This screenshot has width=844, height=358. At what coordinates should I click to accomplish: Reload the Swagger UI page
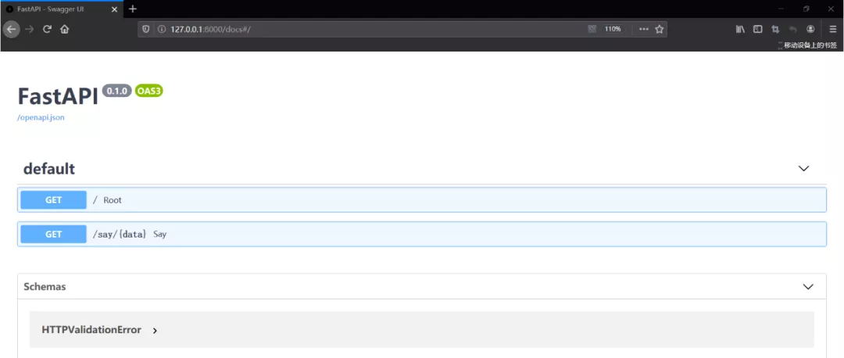point(47,29)
